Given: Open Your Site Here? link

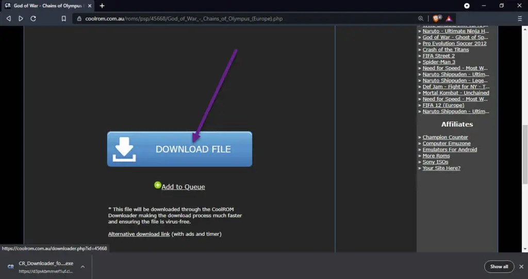Looking at the screenshot, I should pos(441,168).
